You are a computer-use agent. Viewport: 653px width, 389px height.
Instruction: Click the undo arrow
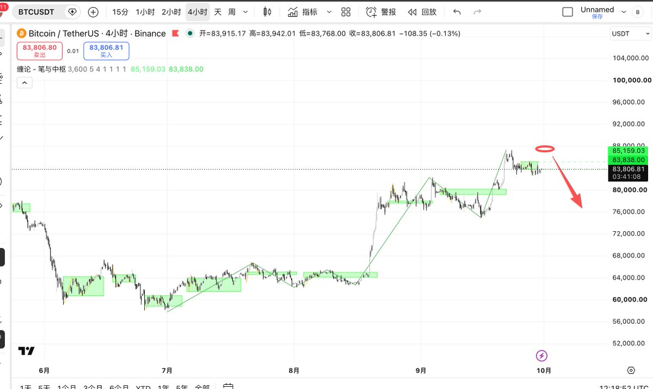pos(457,12)
